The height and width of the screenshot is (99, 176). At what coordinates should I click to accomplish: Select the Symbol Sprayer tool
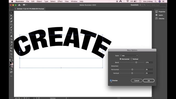pyautogui.click(x=11, y=48)
